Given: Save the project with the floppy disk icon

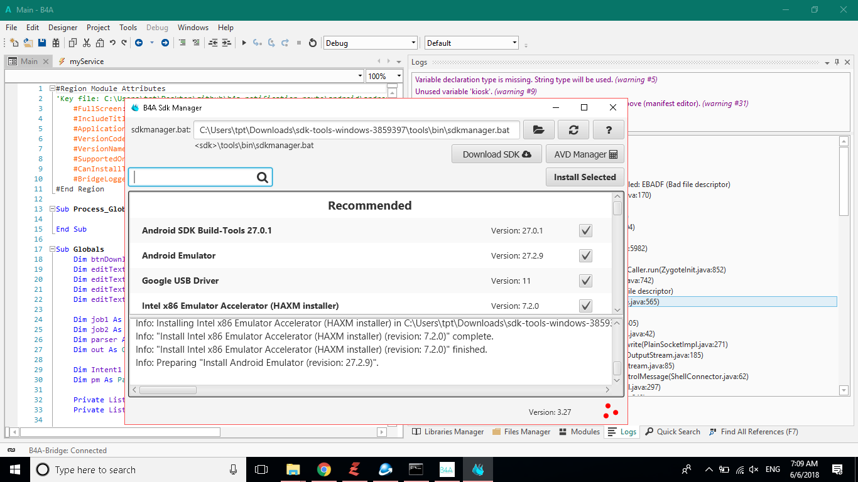Looking at the screenshot, I should (42, 43).
